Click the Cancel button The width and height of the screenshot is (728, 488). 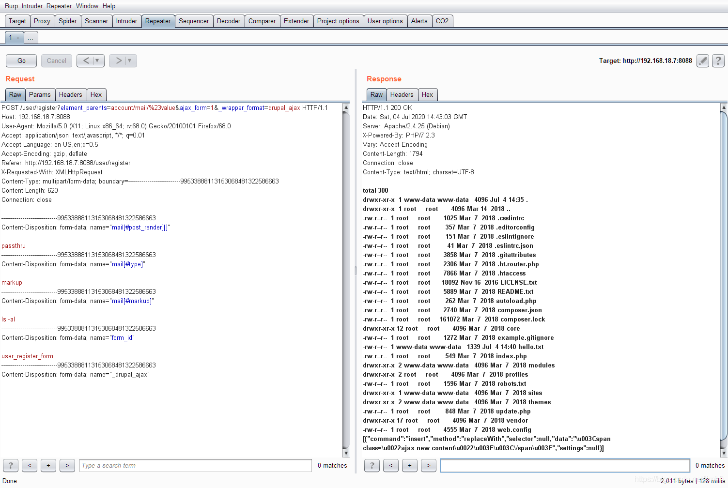[57, 61]
